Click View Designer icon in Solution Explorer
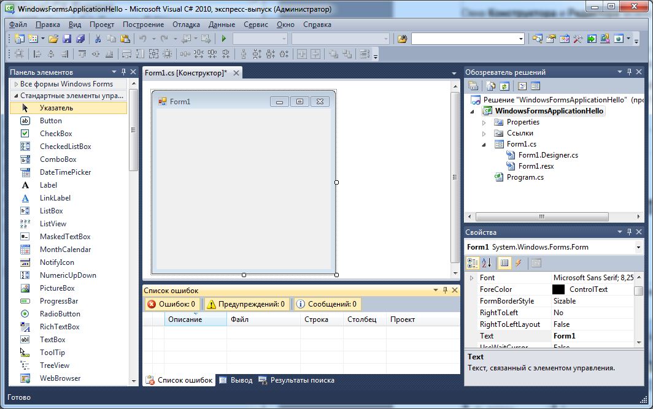The image size is (653, 409). point(536,86)
